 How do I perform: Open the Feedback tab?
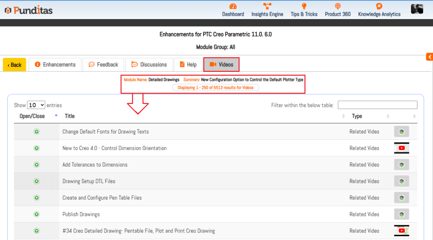(x=103, y=65)
